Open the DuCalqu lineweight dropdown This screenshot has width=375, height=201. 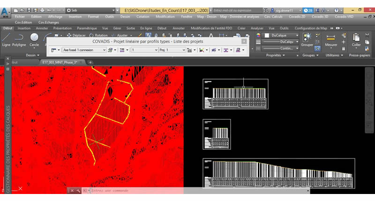click(281, 42)
